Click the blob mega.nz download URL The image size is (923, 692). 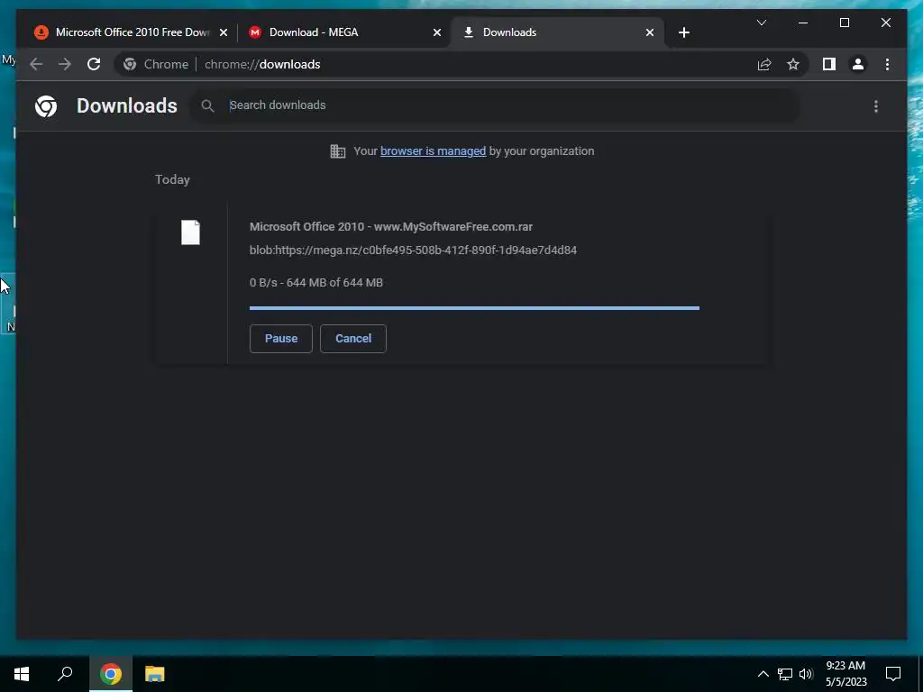[x=413, y=250]
